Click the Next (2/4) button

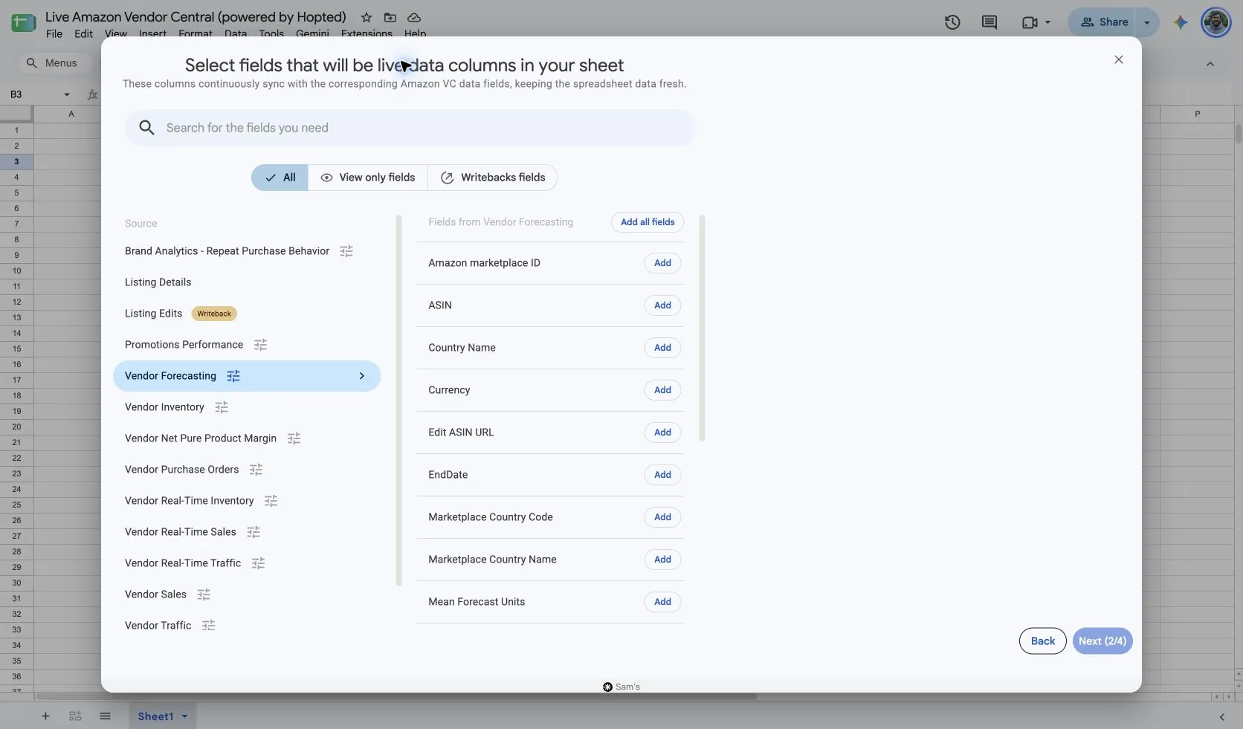pyautogui.click(x=1102, y=641)
